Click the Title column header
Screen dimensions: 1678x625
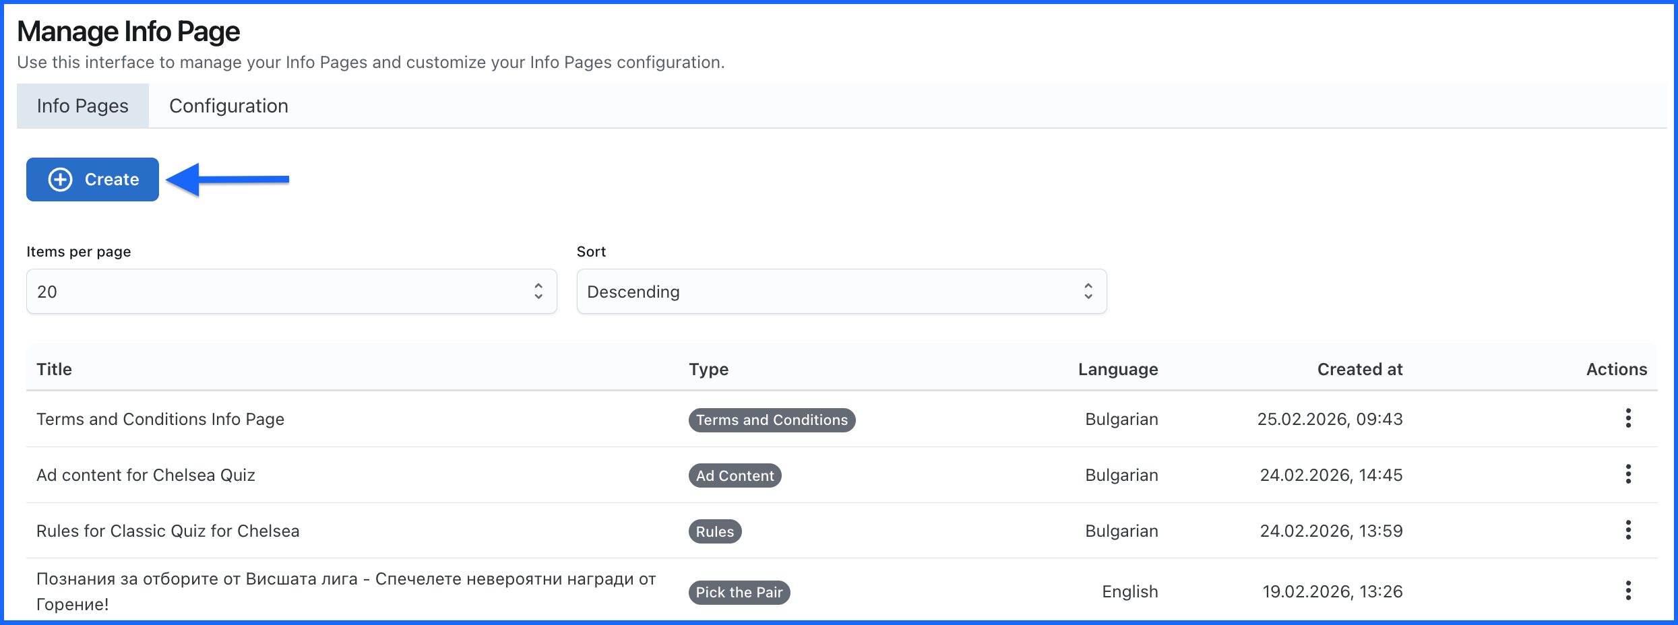tap(54, 369)
